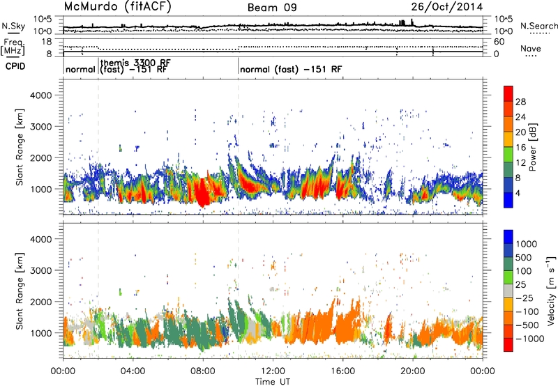558x386 pixels.
Task: Click the Freq. [MHz] axis label
Action: click(13, 47)
